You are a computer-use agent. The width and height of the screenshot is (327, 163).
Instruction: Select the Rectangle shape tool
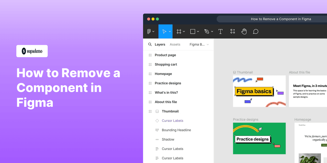[193, 31]
